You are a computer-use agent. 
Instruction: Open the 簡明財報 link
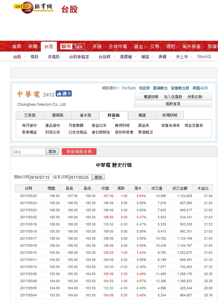(122, 125)
